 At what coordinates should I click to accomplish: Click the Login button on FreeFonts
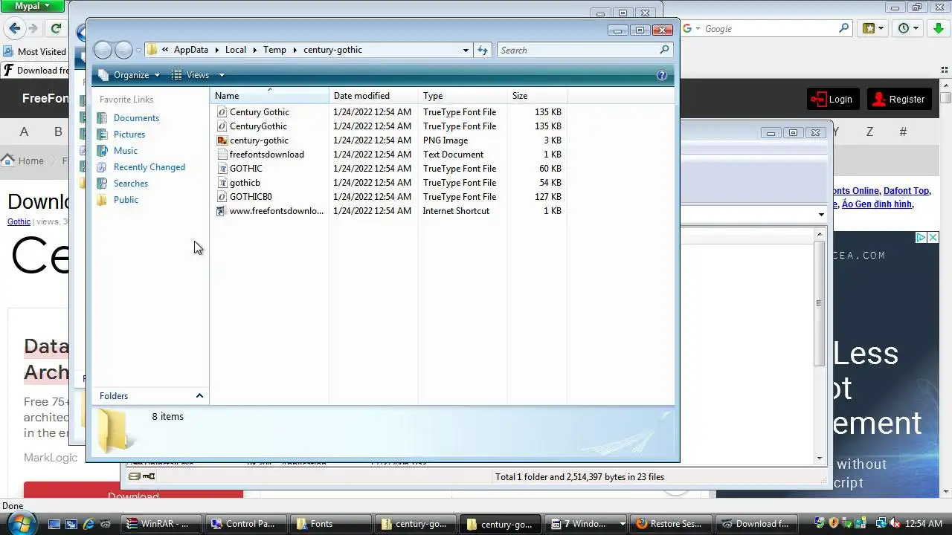click(832, 99)
